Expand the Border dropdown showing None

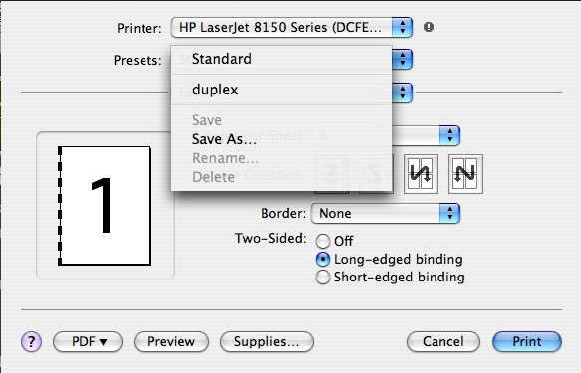[386, 213]
